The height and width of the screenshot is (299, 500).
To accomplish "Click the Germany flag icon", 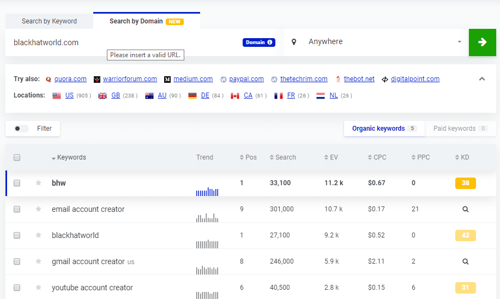I will click(192, 95).
